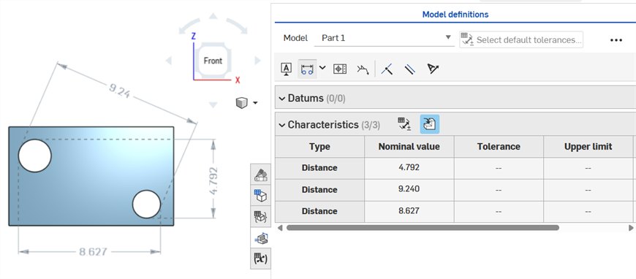Screen dimensions: 636x279
Task: Open the Model definitions tab
Action: [x=455, y=15]
